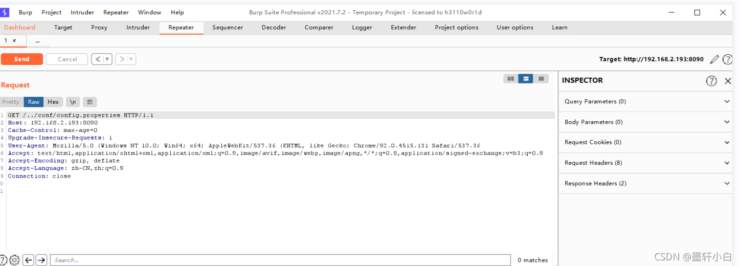
Task: Click the Cache-Control header line
Action: tap(53, 130)
